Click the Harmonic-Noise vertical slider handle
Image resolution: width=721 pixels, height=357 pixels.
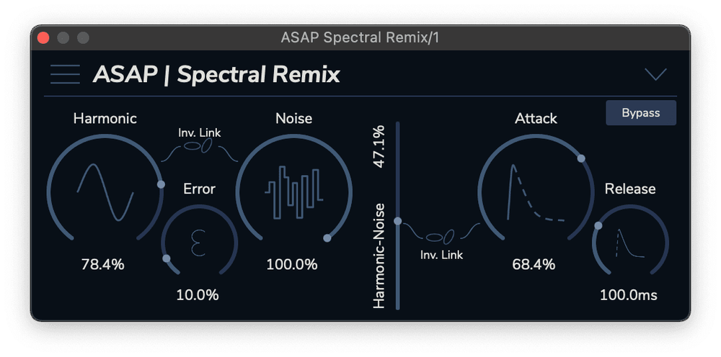coord(397,222)
